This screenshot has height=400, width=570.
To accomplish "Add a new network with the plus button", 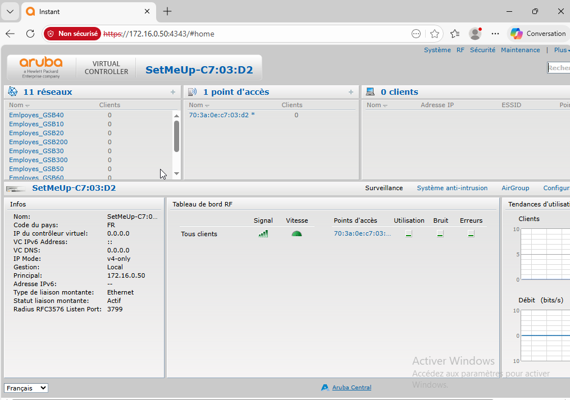I will 173,91.
